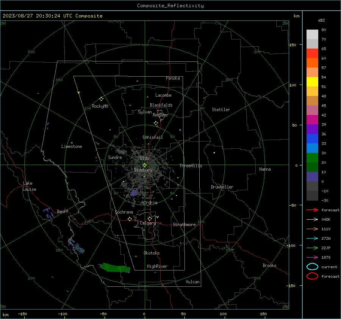341x319 pixels.
Task: Click the 18TS legend label
Action: click(x=326, y=258)
